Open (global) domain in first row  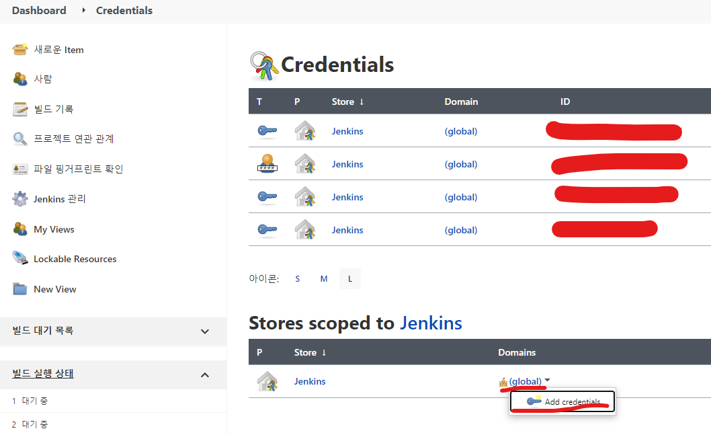pos(461,131)
